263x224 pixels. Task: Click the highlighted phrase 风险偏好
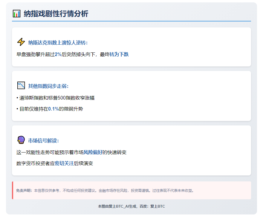[93, 152]
